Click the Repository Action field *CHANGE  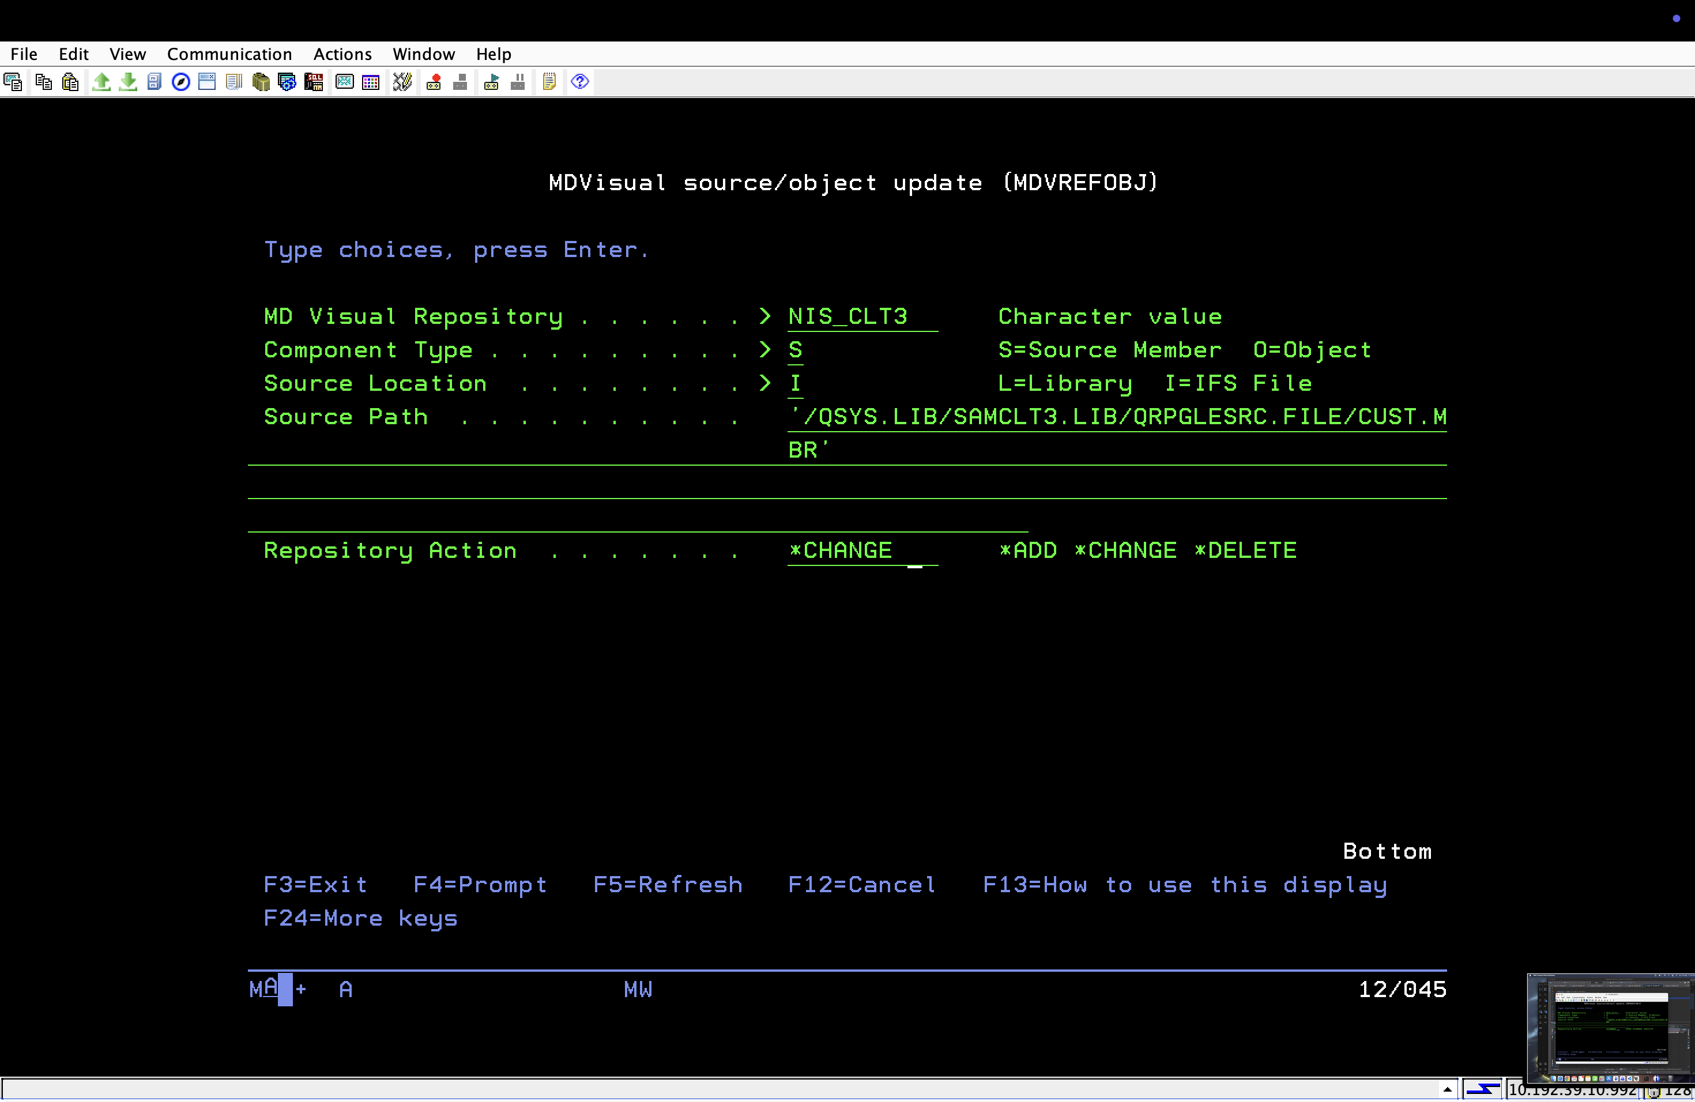click(862, 551)
